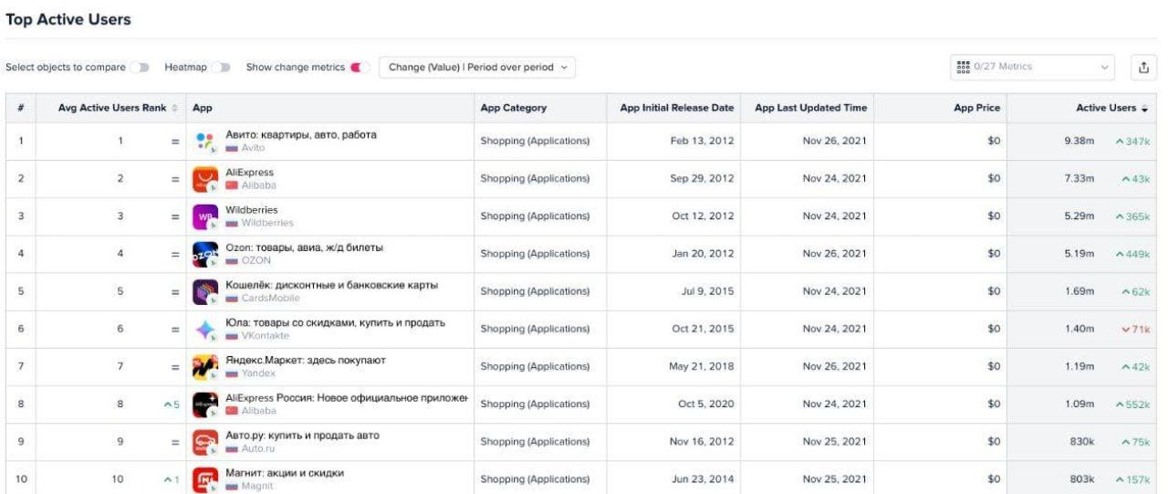Screen dimensions: 1168x494
Task: Click the Яндекс.Маркет app icon
Action: (205, 366)
